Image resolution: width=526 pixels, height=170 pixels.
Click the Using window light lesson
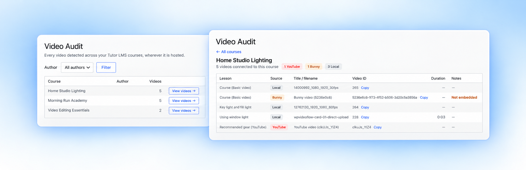point(234,117)
